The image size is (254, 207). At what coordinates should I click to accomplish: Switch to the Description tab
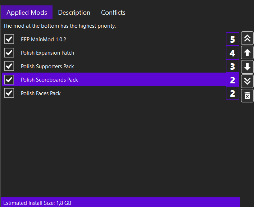[74, 13]
